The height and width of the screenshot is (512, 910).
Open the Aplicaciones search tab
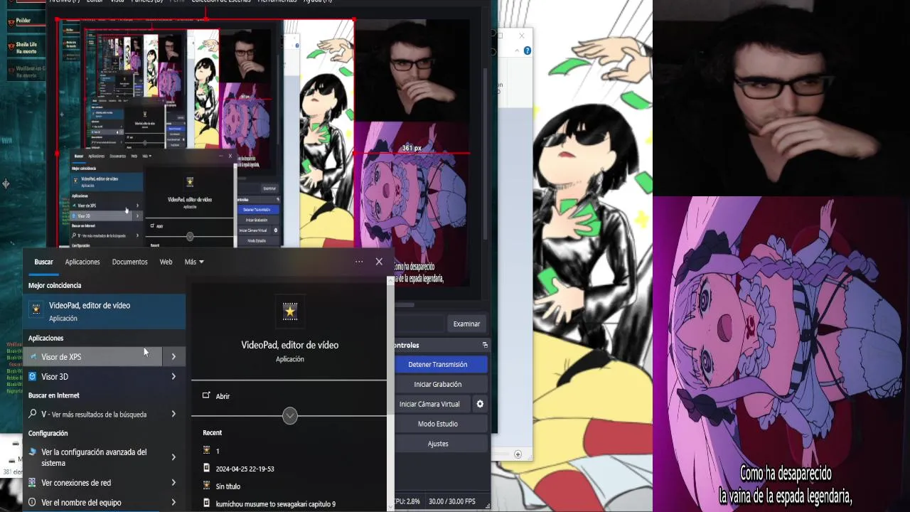82,262
